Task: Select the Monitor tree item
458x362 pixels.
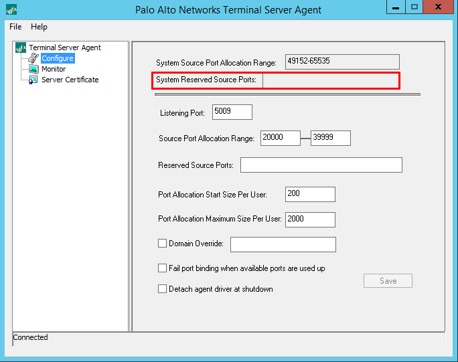Action: click(54, 69)
